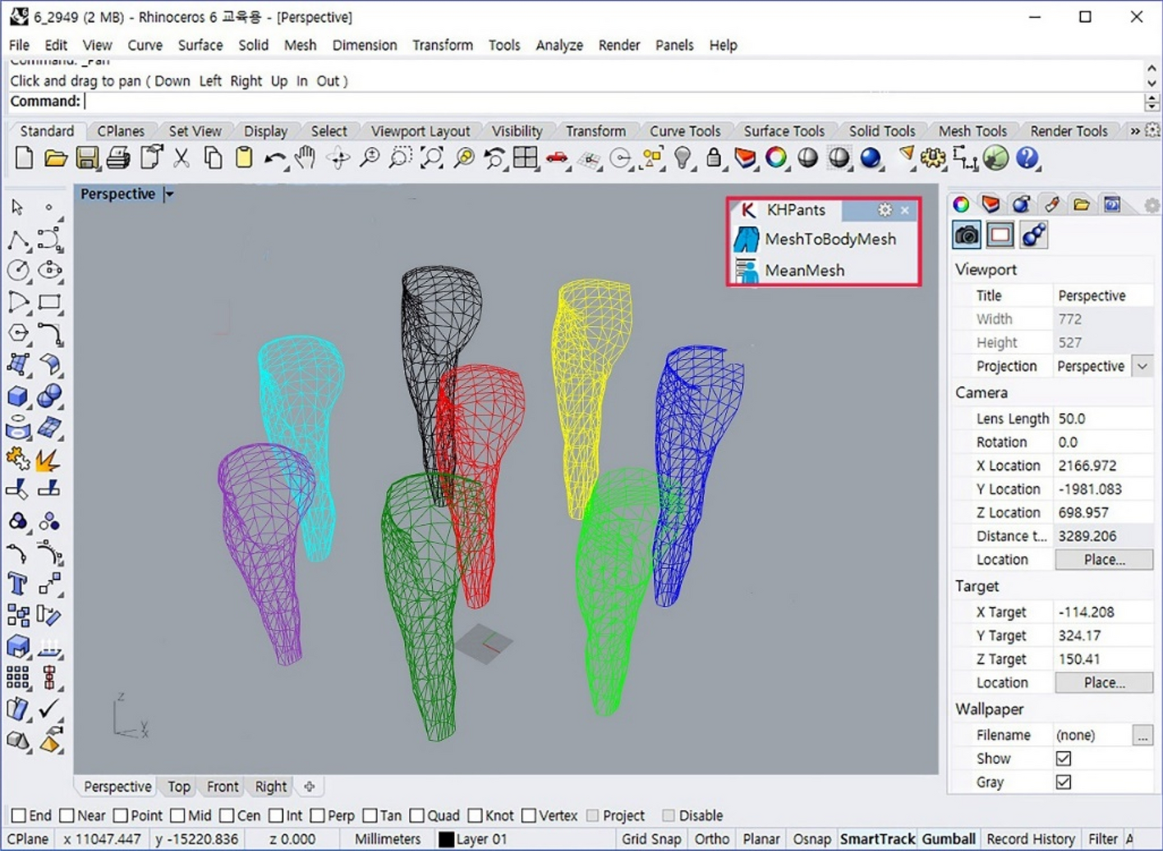This screenshot has height=851, width=1163.
Task: Toggle Ortho in status bar
Action: 711,839
